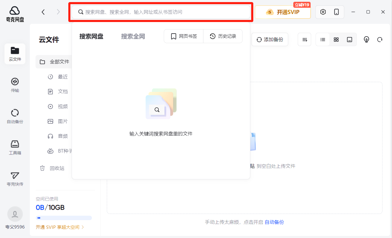
Task: Click the magnifier icon in search bar
Action: pos(81,12)
